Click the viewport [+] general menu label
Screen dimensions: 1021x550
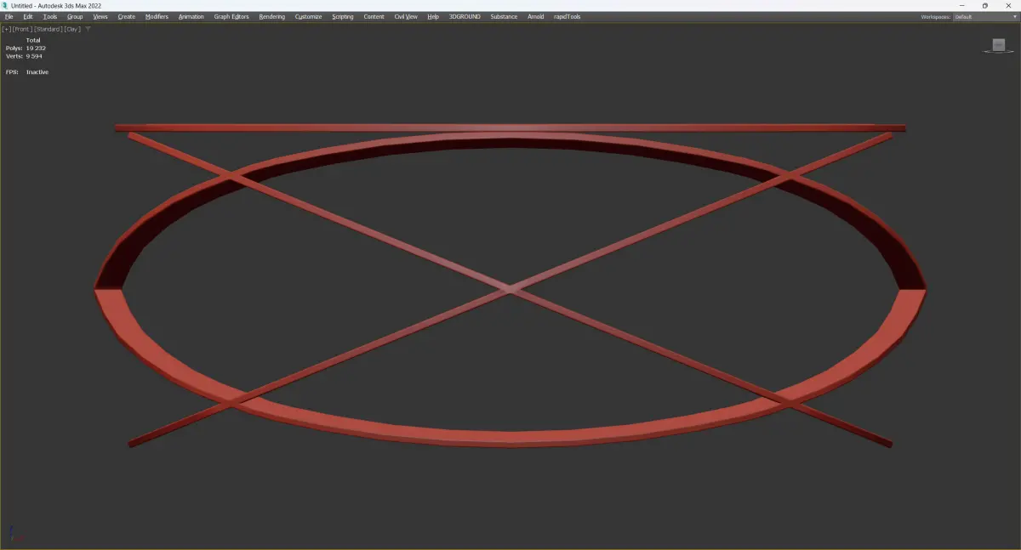tap(7, 29)
